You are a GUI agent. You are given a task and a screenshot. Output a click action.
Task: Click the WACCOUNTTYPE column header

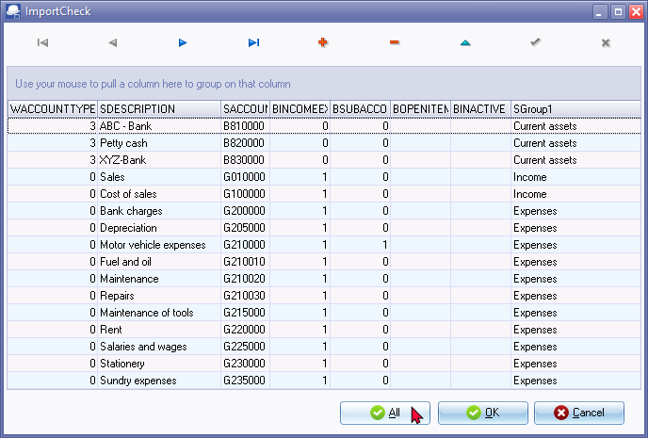(x=53, y=109)
